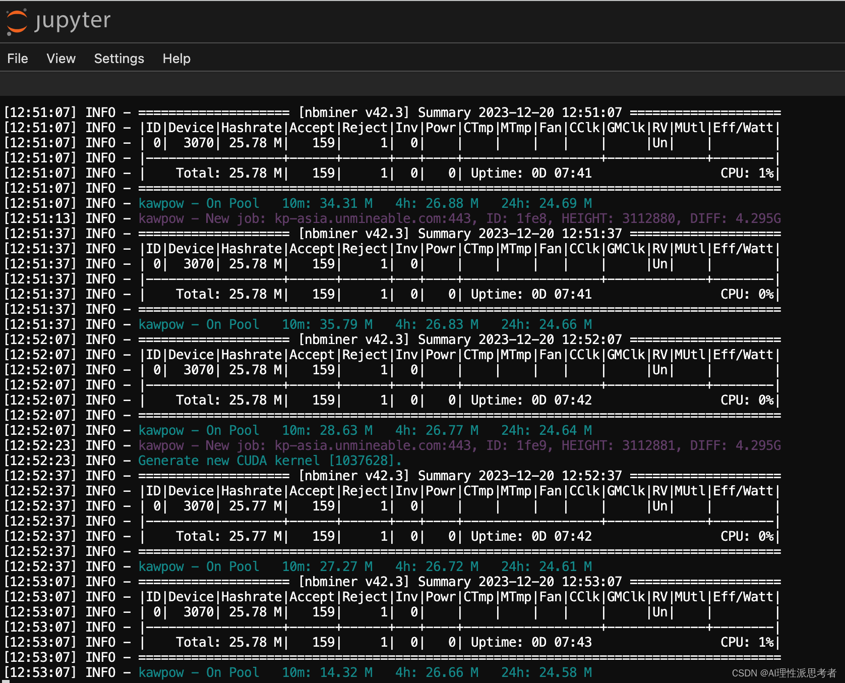Click the pool line with 10m: 34.31 M
This screenshot has width=845, height=683.
pos(298,203)
